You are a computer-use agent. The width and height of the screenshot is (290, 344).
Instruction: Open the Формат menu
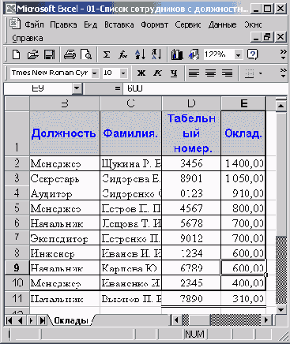click(154, 24)
